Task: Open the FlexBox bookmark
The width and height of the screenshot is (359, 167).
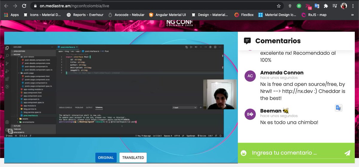Action: (244, 15)
